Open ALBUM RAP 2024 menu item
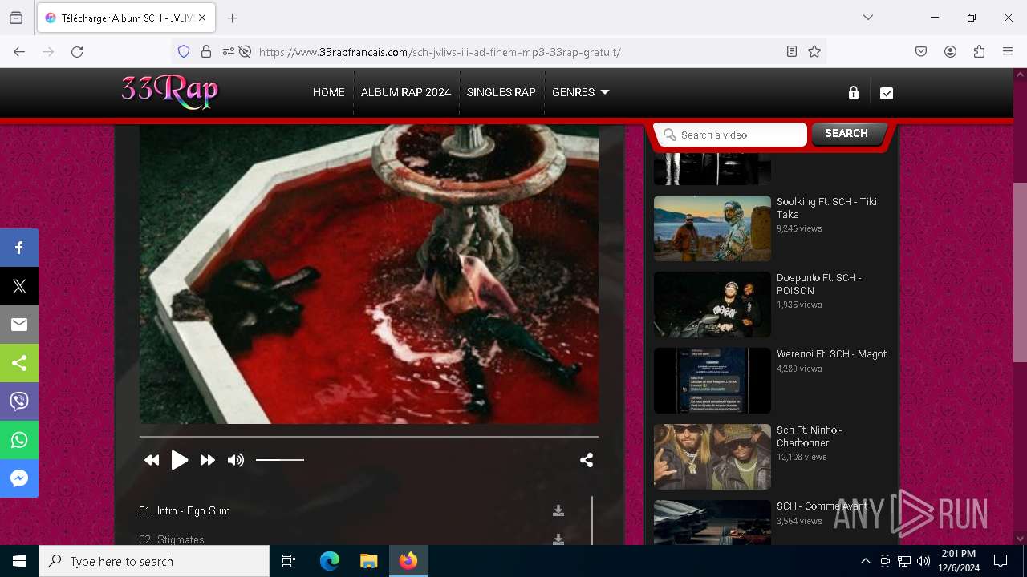The height and width of the screenshot is (577, 1027). (405, 92)
